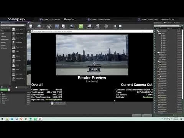Image resolution: width=184 pixels, height=138 pixels.
Task: Click the green plugin icon in toolbar
Action: click(x=81, y=26)
